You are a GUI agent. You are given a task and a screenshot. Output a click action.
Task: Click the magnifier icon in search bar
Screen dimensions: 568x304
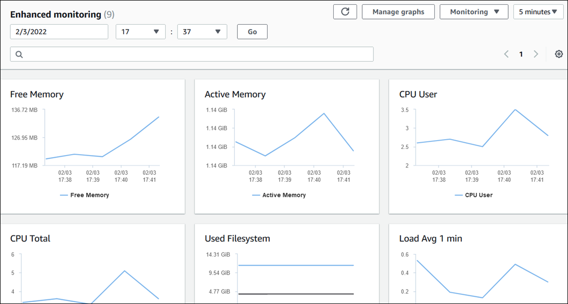(19, 55)
